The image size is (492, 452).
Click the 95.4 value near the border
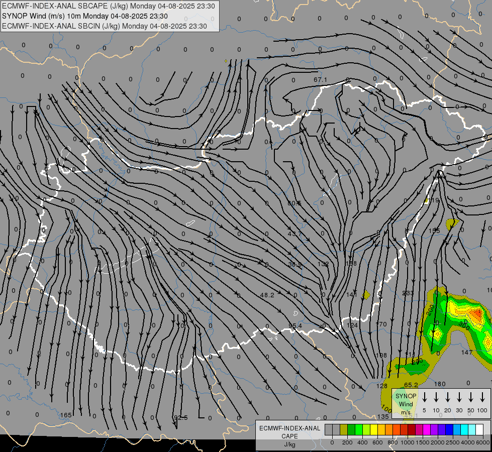point(296,326)
